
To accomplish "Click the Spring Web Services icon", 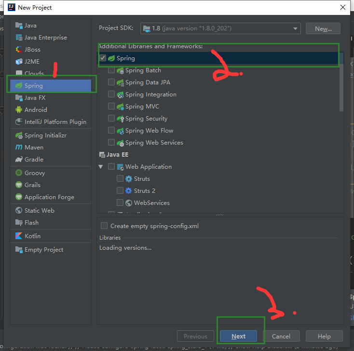I will (121, 143).
